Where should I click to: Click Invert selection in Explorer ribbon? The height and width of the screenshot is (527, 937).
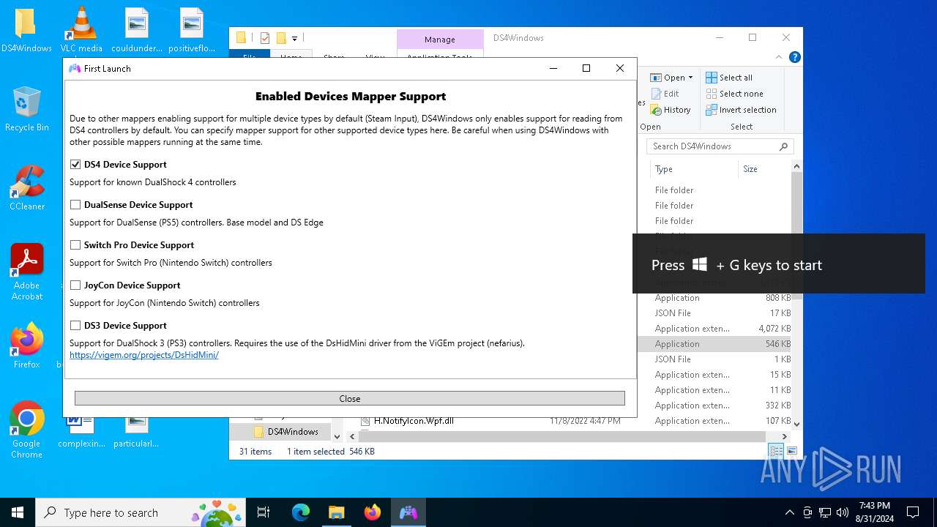click(x=741, y=110)
